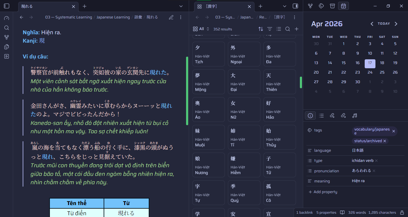Image resolution: width=408 pixels, height=217 pixels.
Task: Open graph tab in right sidebar
Action: [310, 6]
